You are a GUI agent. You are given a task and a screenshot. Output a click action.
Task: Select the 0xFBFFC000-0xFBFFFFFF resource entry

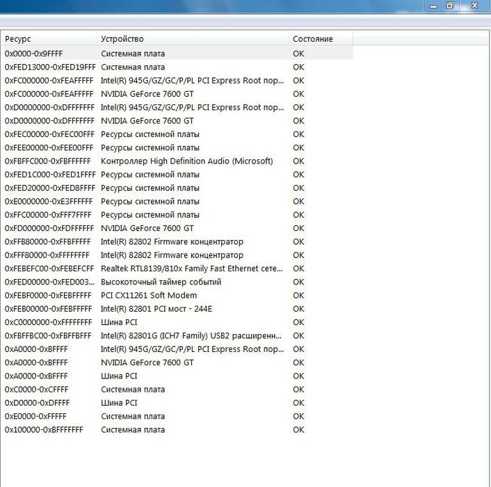(x=47, y=161)
